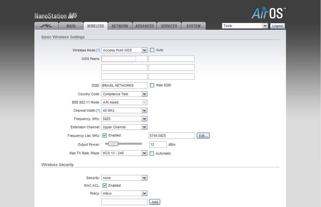Open Channel Width help [?] link

(x=98, y=111)
